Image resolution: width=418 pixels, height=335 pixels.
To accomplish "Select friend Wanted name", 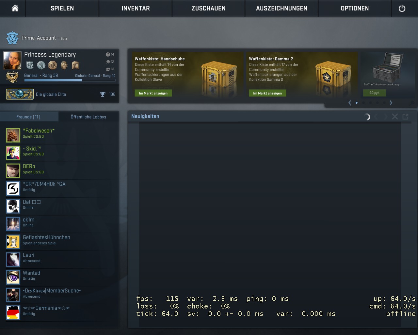I will [x=31, y=273].
